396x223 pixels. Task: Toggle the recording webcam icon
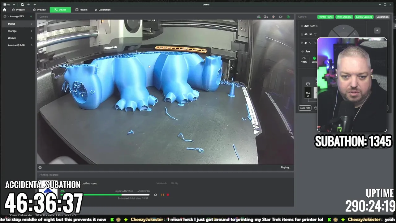pyautogui.click(x=273, y=17)
